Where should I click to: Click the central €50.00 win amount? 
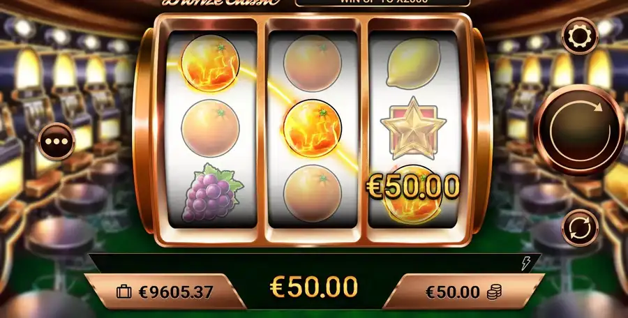click(313, 287)
